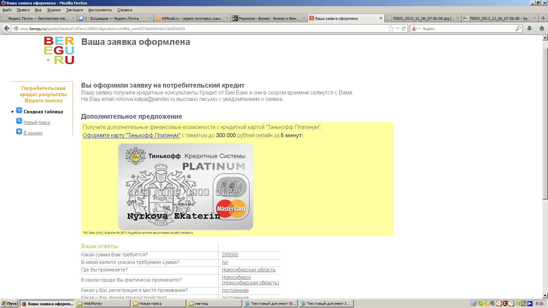Click the system tray clock 8:26

tap(539, 304)
